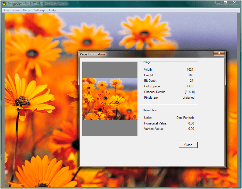Screen dimensions: 242x189
Task: Open the Settings menu
Action: 39,10
